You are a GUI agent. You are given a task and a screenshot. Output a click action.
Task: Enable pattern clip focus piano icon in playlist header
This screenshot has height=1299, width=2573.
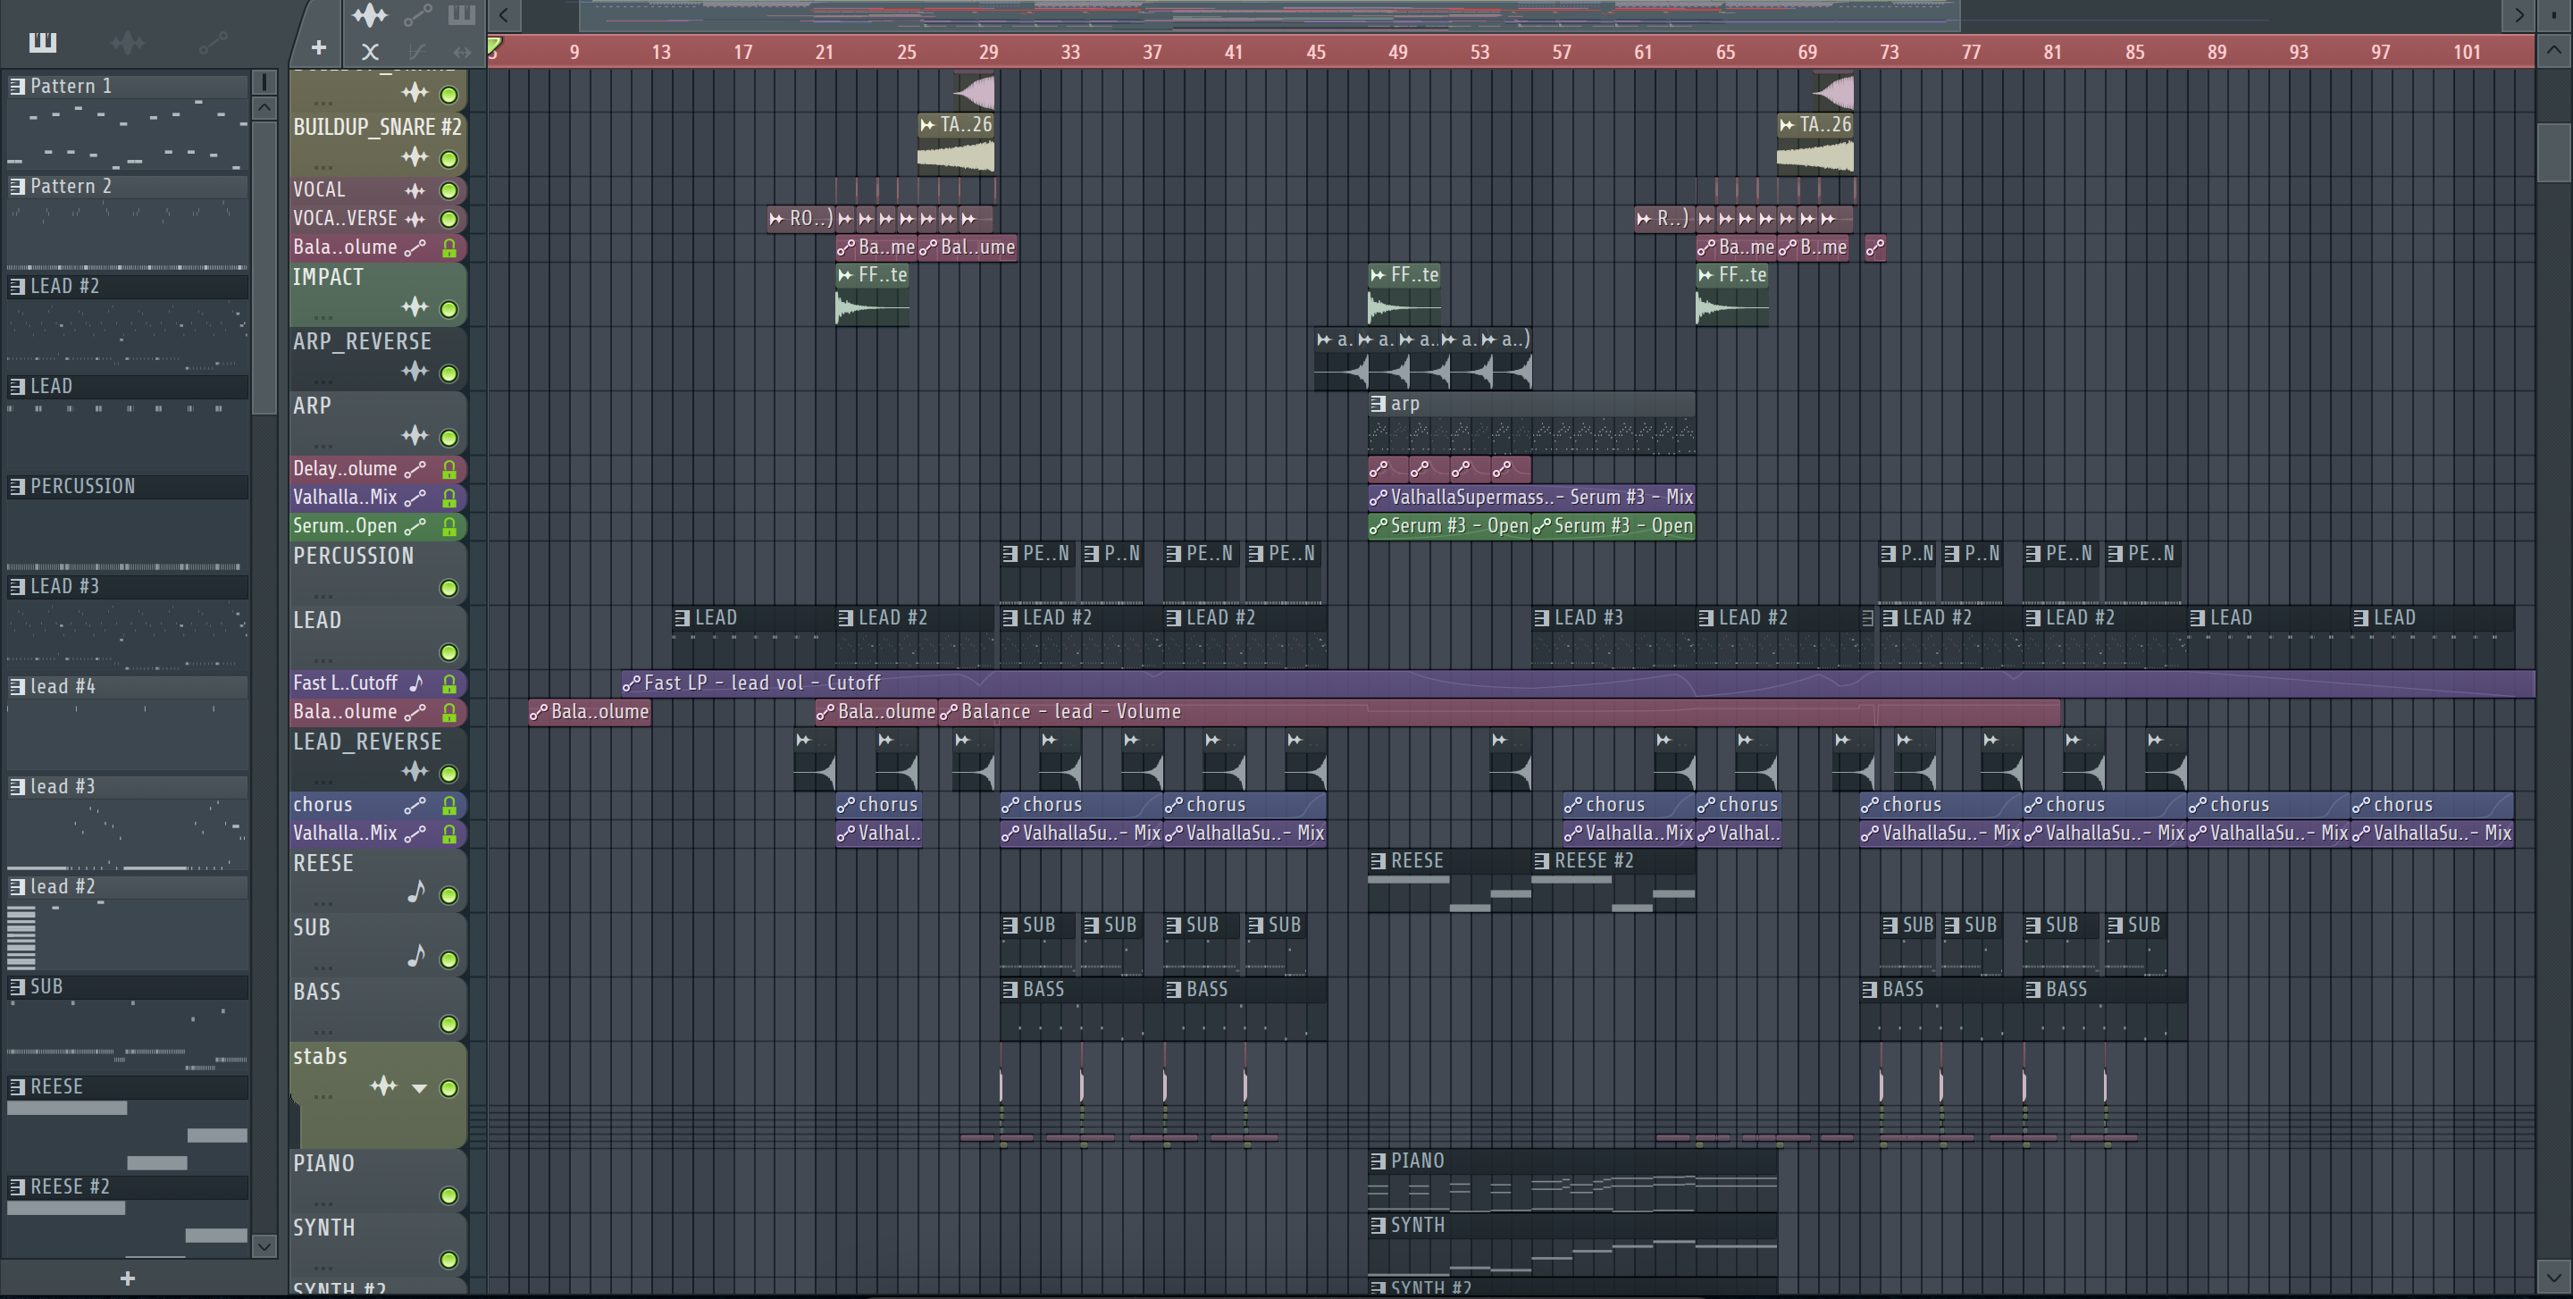point(460,14)
